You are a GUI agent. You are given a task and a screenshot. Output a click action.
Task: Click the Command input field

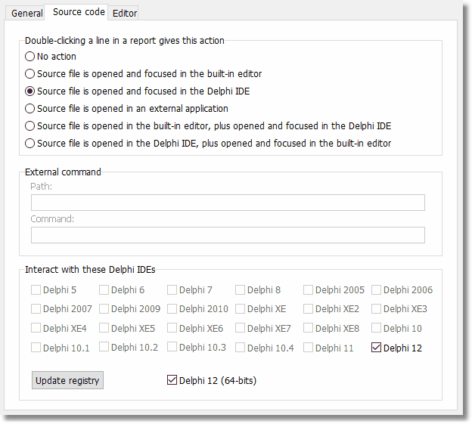coord(228,235)
